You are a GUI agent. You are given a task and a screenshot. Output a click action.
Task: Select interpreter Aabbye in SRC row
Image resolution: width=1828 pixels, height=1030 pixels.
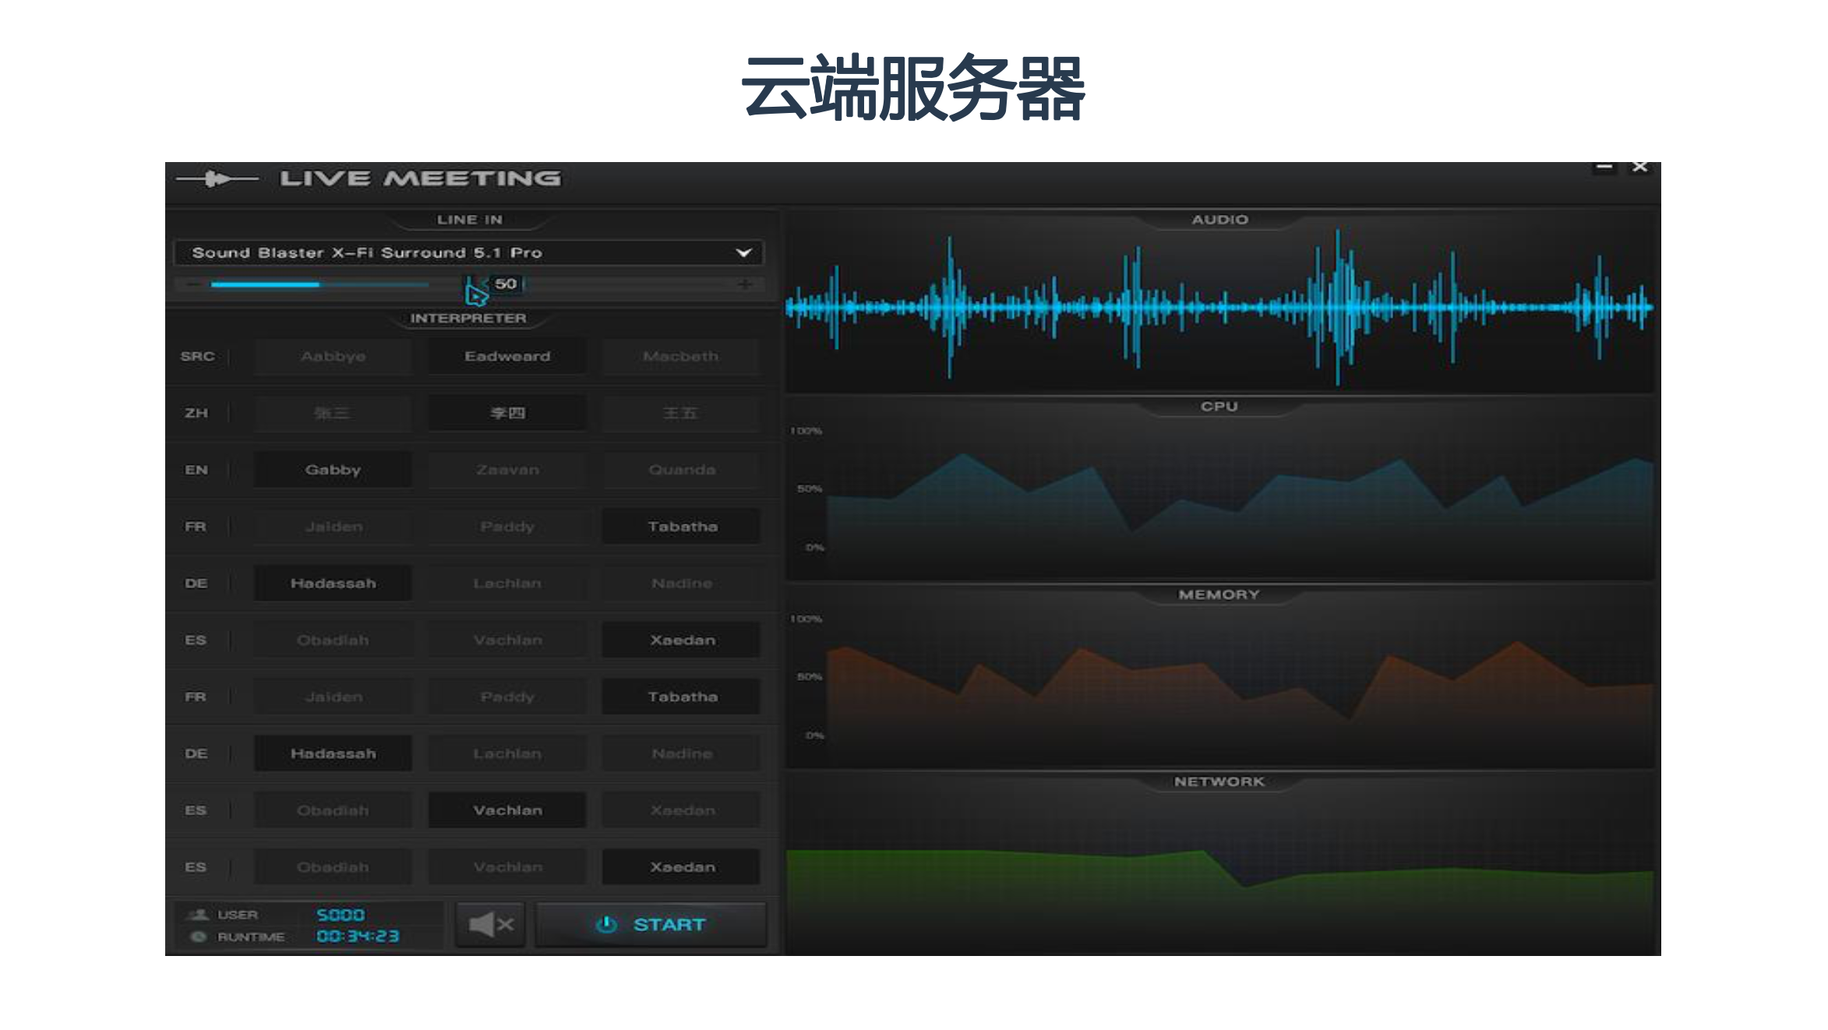pyautogui.click(x=333, y=356)
